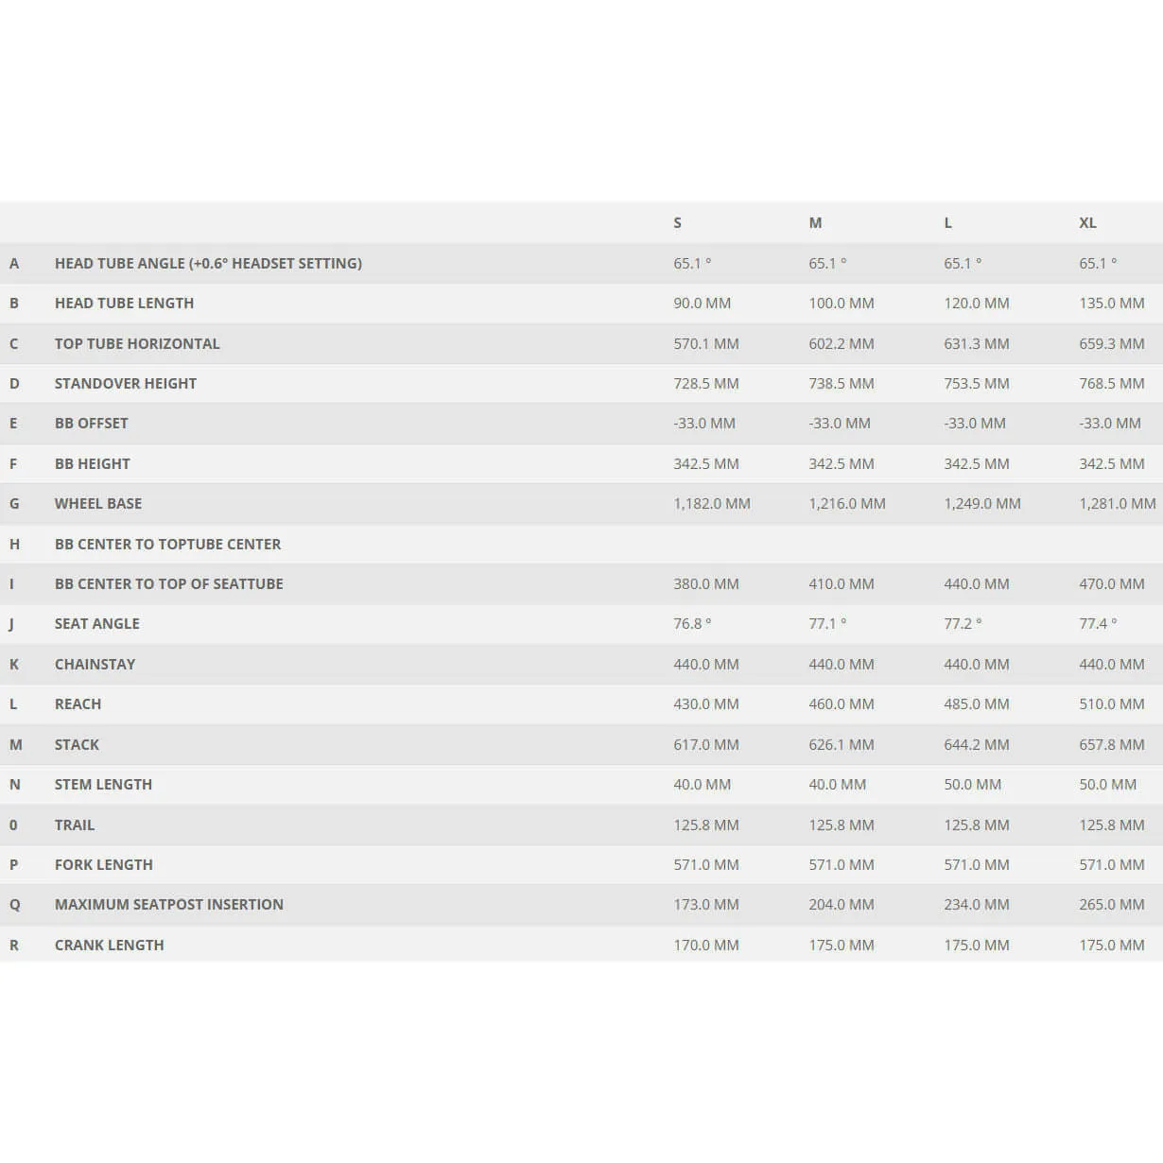The image size is (1163, 1163).
Task: Click the M column header
Action: (x=815, y=223)
